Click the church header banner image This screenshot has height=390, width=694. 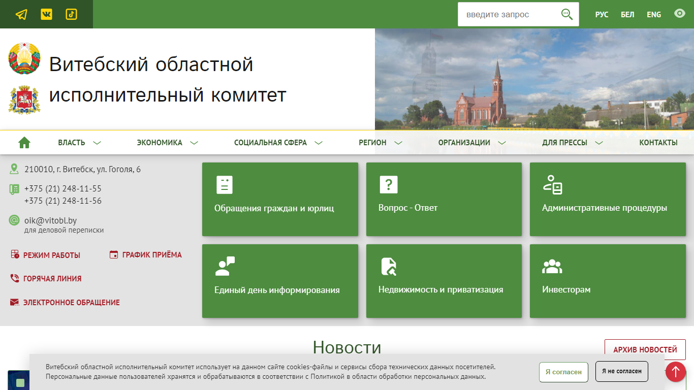(534, 79)
